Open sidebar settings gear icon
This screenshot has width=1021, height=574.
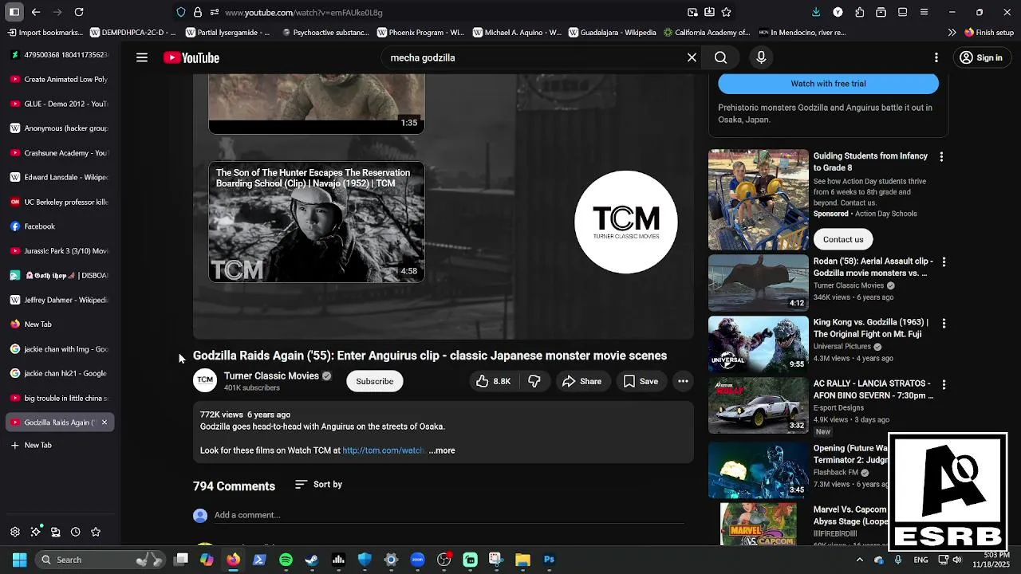pyautogui.click(x=15, y=532)
